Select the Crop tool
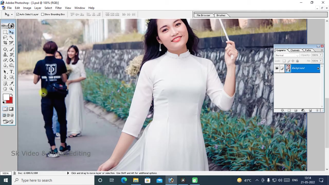Image resolution: width=329 pixels, height=185 pixels. coord(5,43)
